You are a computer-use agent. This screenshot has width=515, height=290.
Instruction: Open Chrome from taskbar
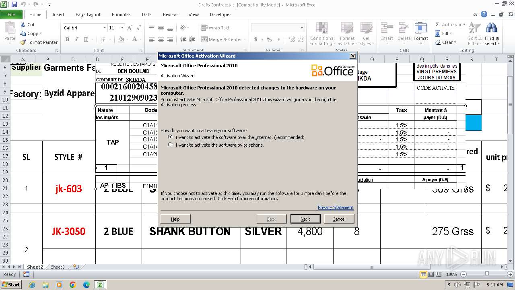(72, 284)
